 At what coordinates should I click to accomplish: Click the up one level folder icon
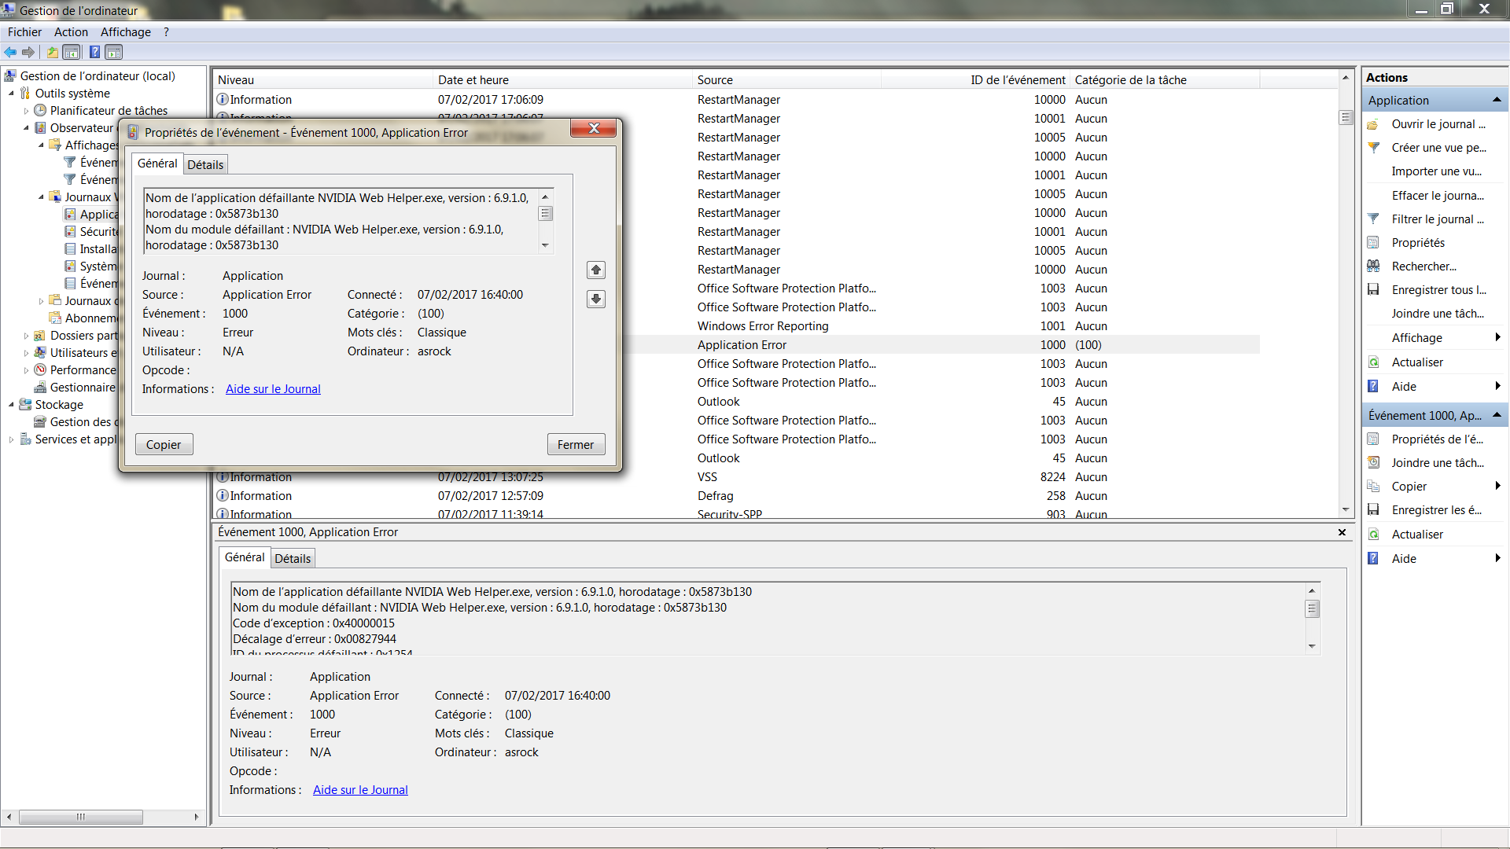52,53
